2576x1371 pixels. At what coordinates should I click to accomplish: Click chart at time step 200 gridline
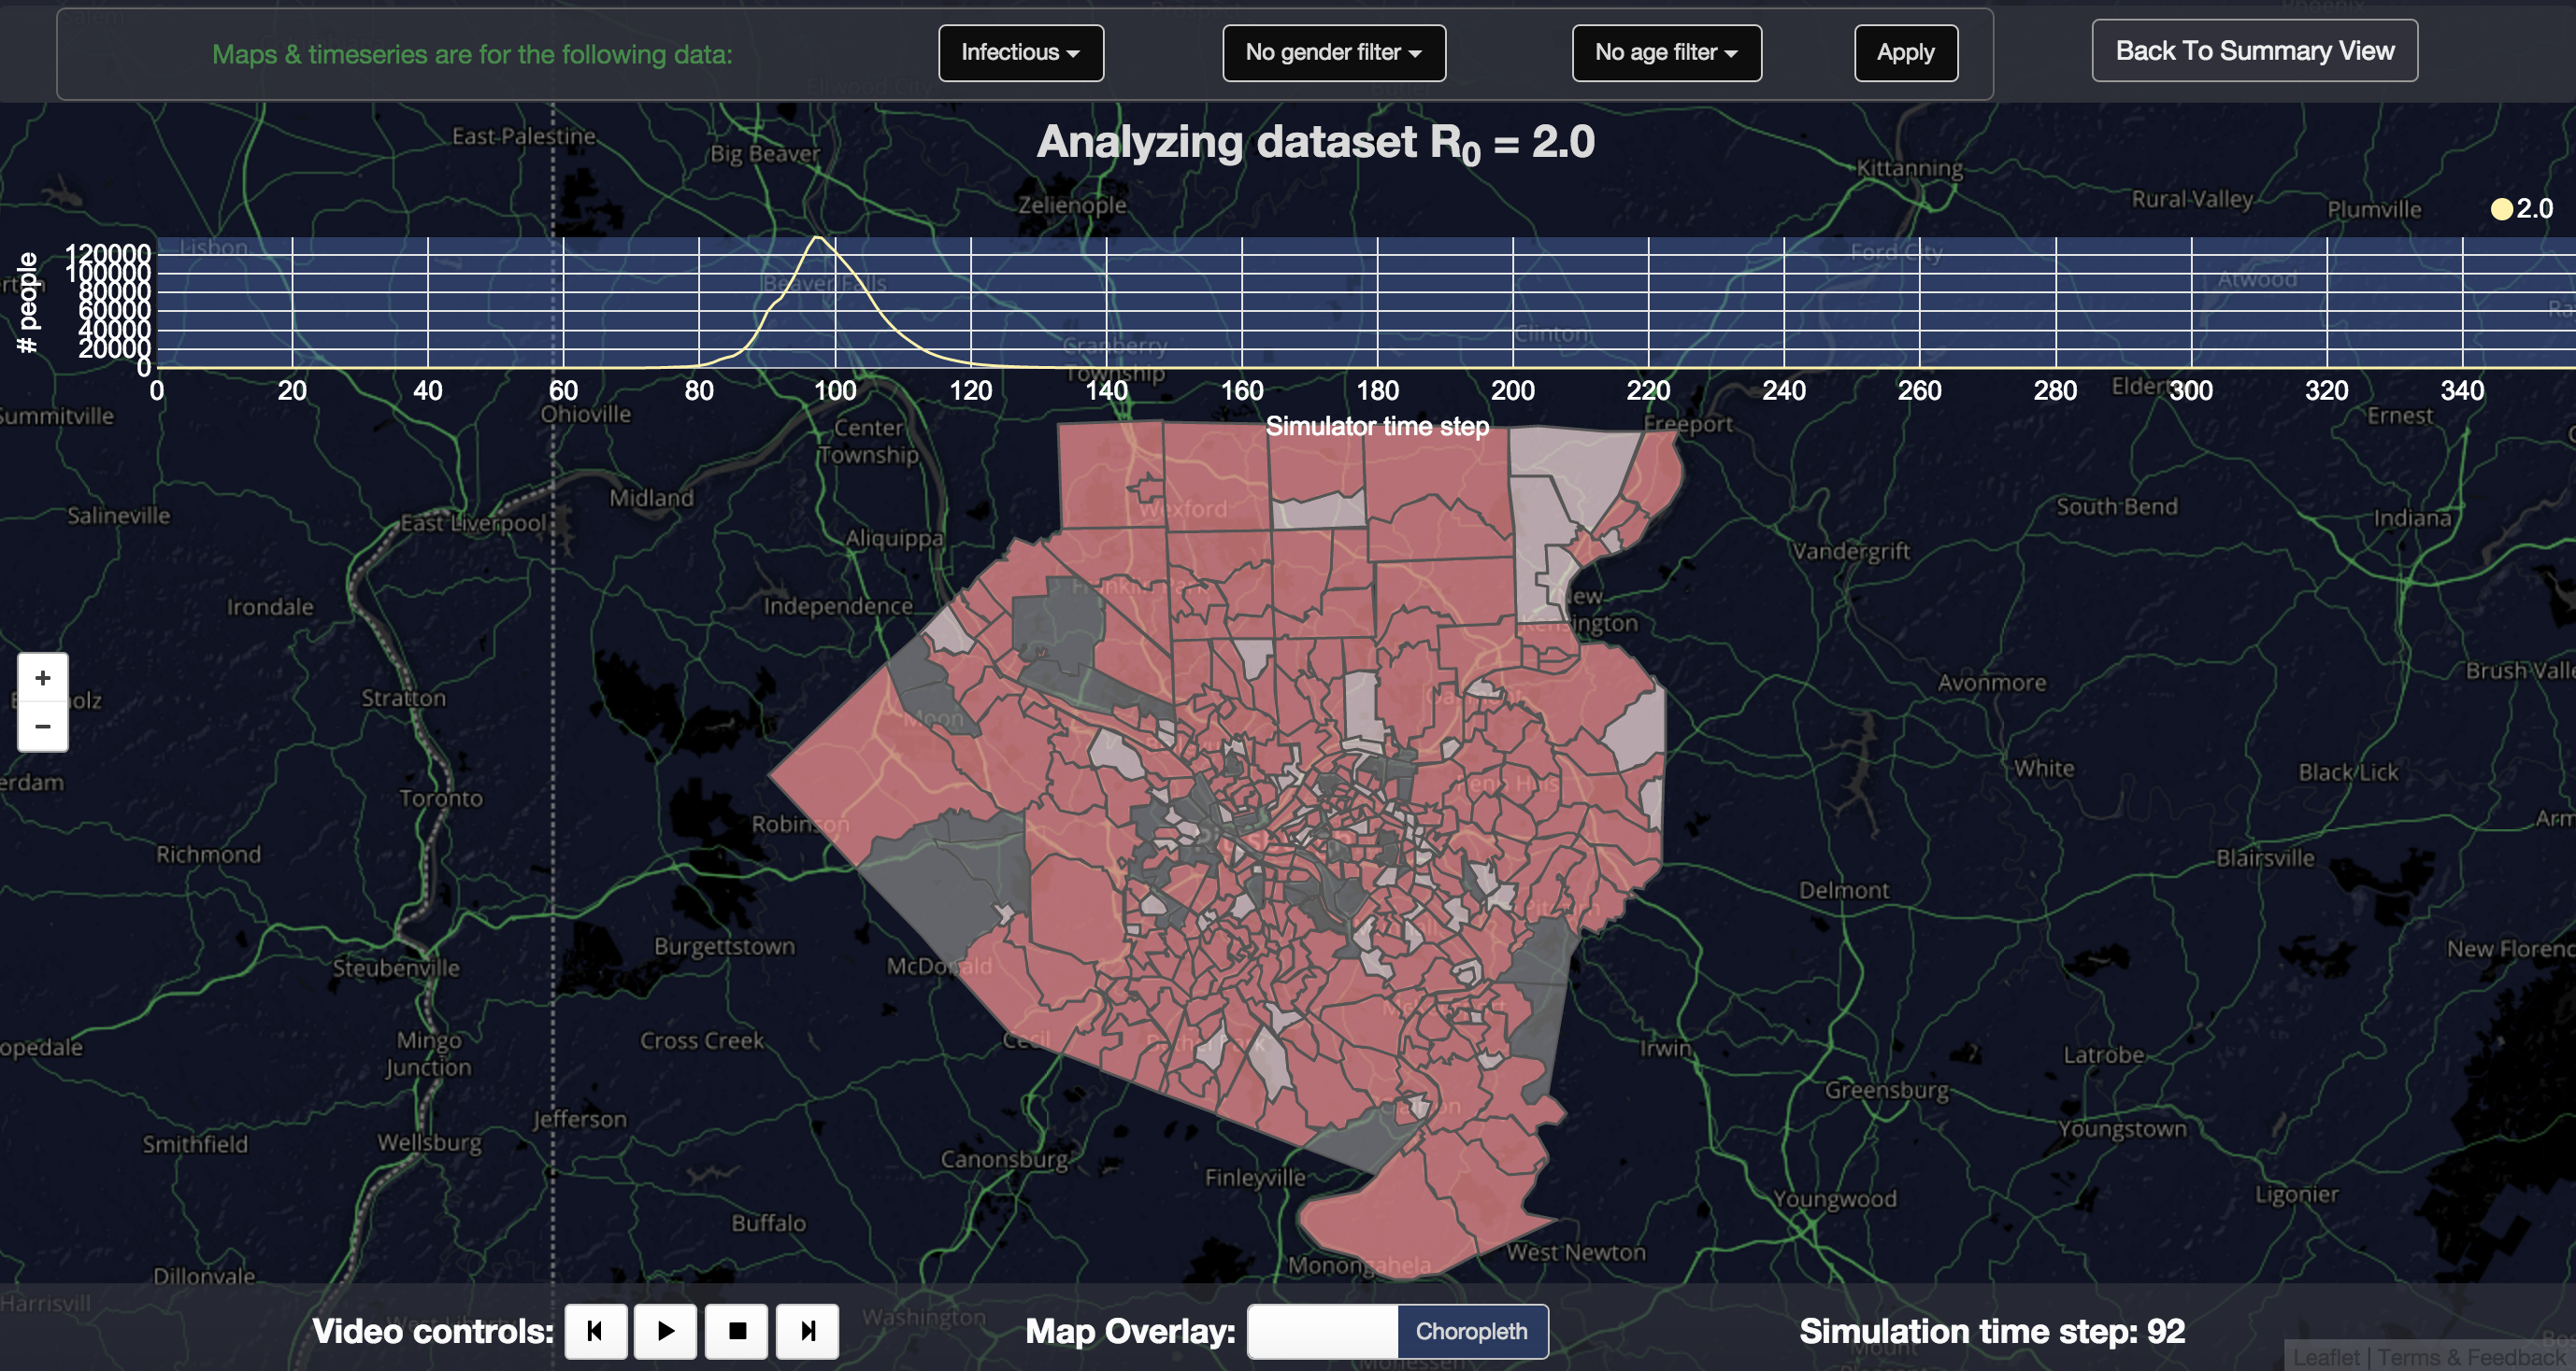coord(1513,302)
